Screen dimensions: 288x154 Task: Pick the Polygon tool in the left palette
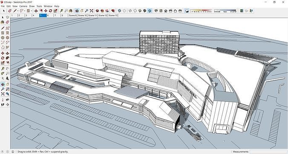coord(7,37)
